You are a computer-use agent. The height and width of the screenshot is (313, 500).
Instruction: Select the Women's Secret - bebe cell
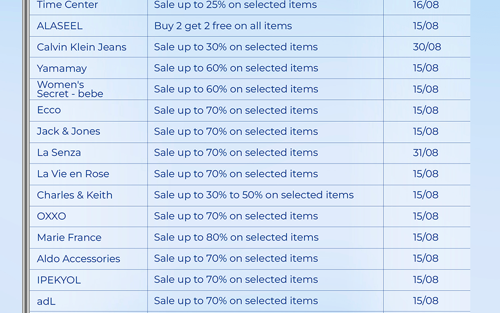[x=70, y=89]
